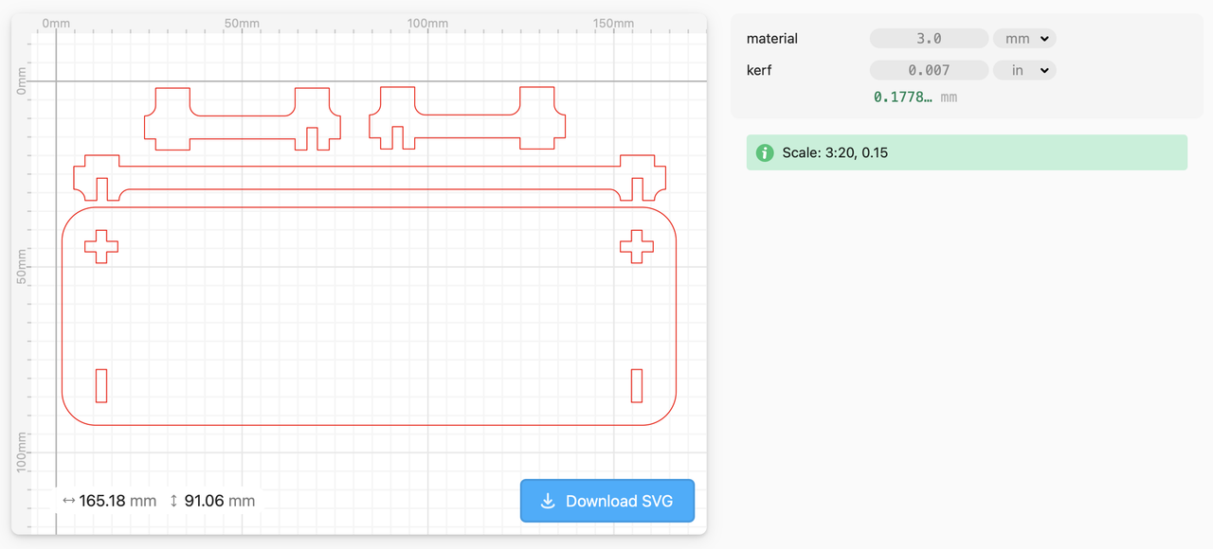
Task: Click the converted kerf value 0.1778… mm
Action: tap(915, 97)
